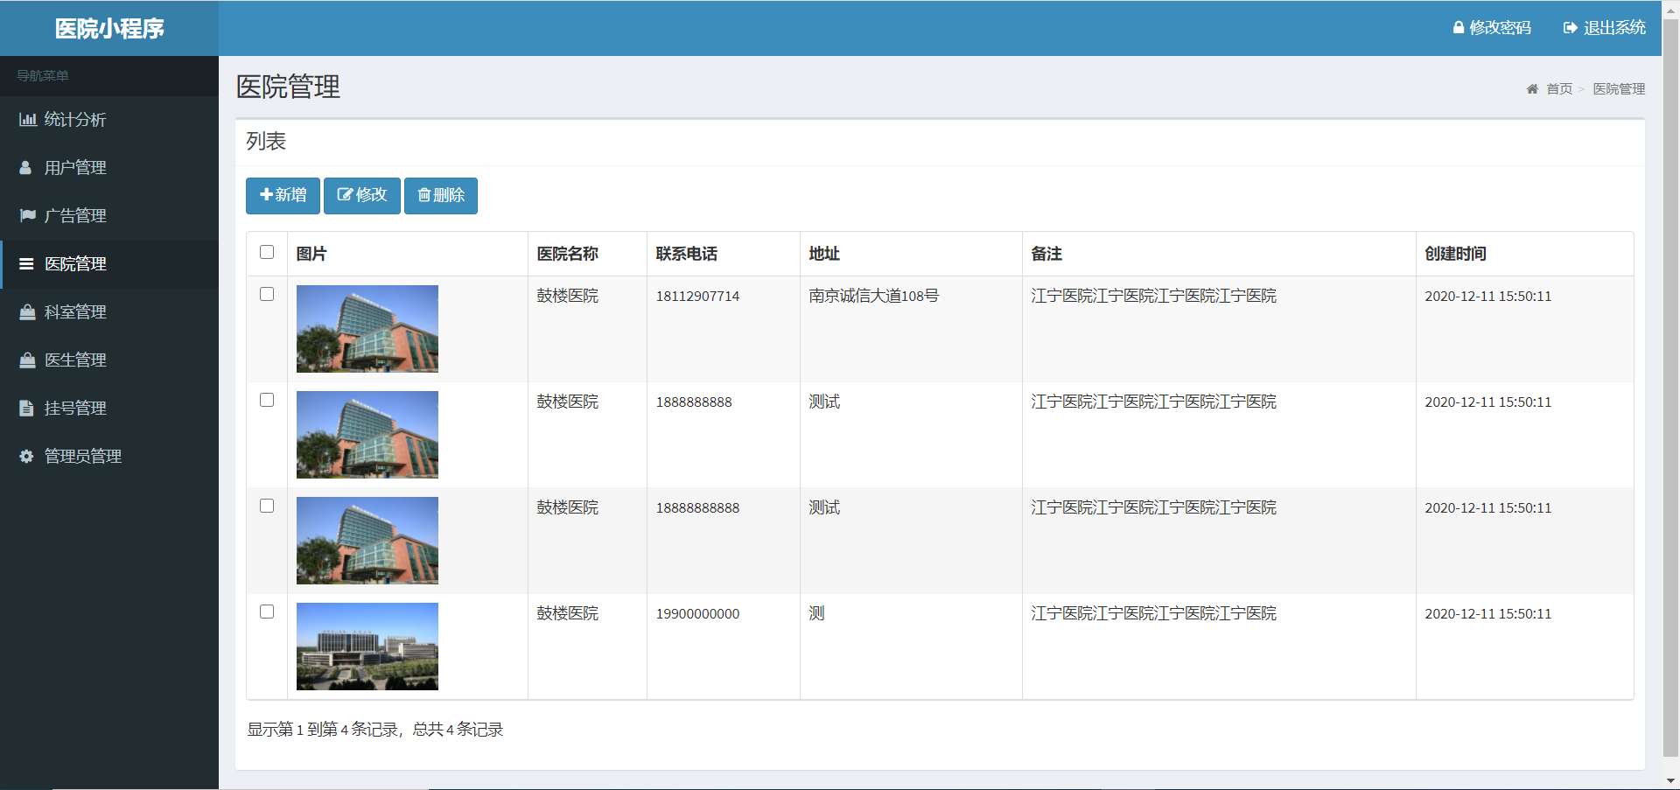The height and width of the screenshot is (790, 1680).
Task: Click the scrollbar down arrow
Action: tap(1670, 781)
